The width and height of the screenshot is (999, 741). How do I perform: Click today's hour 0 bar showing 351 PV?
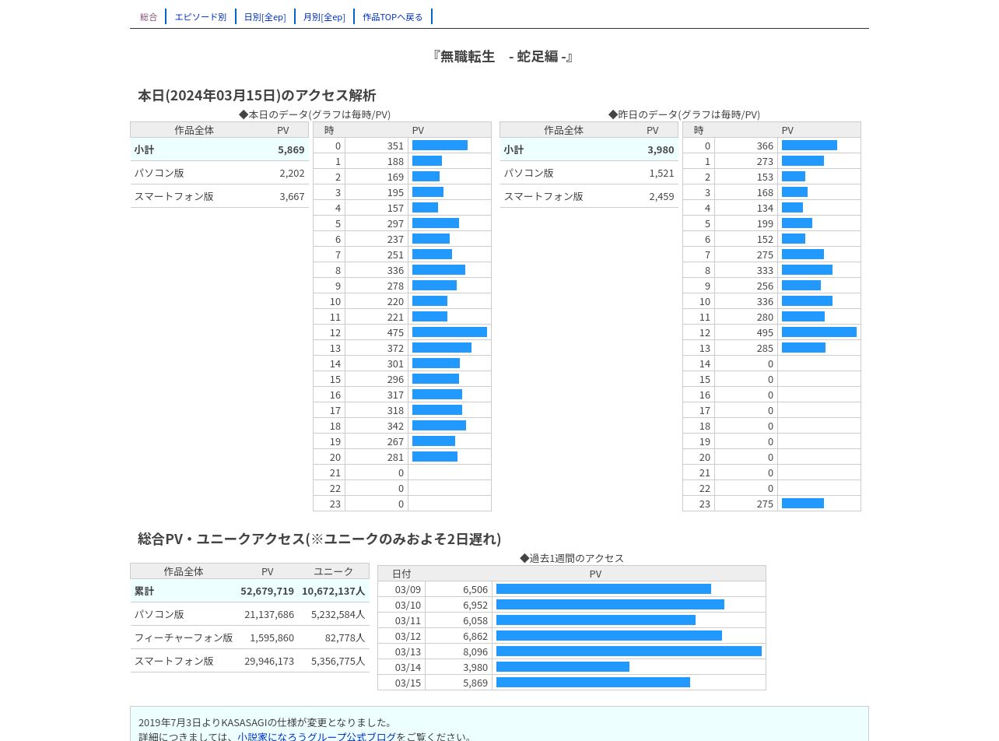tap(440, 146)
